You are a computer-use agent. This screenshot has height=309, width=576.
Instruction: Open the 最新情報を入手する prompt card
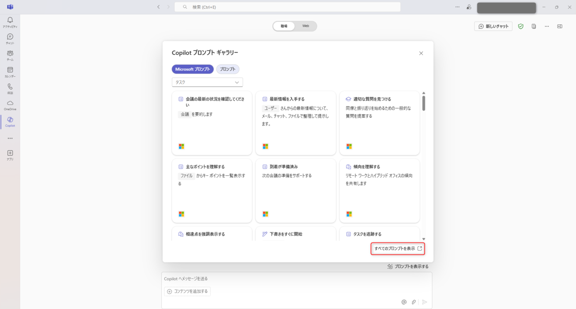pyautogui.click(x=296, y=123)
